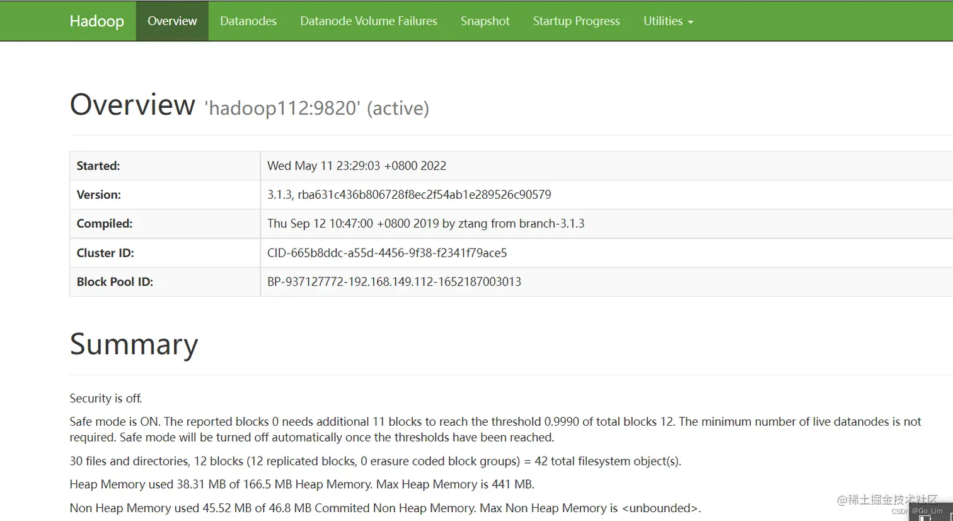
Task: Click the 'hadoop112:9820' (active) subtitle
Action: [x=316, y=108]
